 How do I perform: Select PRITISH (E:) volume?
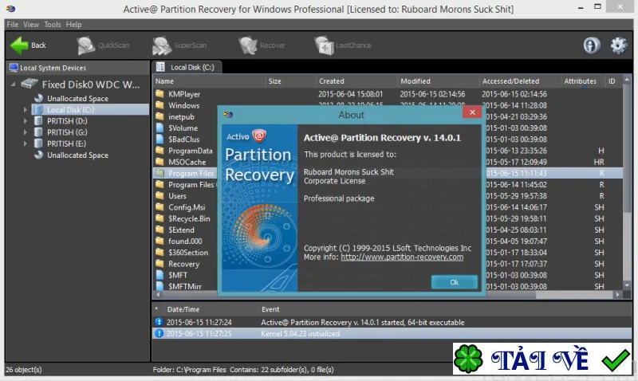67,143
